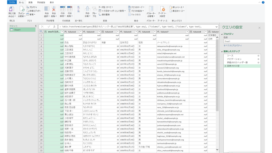Select the ソース applied step

(242, 56)
